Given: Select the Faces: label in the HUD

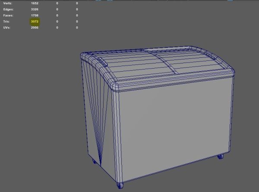Looking at the screenshot, I should click(x=8, y=16).
